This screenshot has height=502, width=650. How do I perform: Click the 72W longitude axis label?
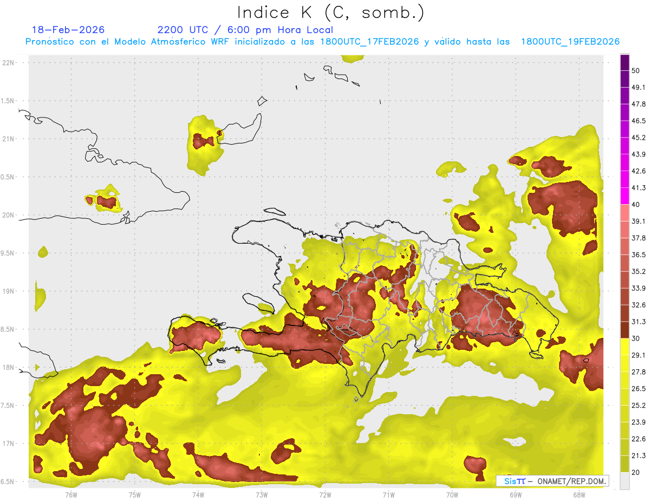tap(325, 494)
